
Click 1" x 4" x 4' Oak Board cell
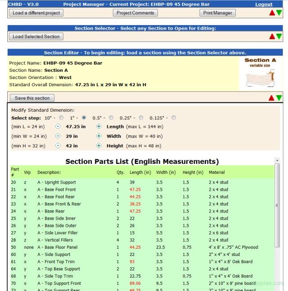230,276
